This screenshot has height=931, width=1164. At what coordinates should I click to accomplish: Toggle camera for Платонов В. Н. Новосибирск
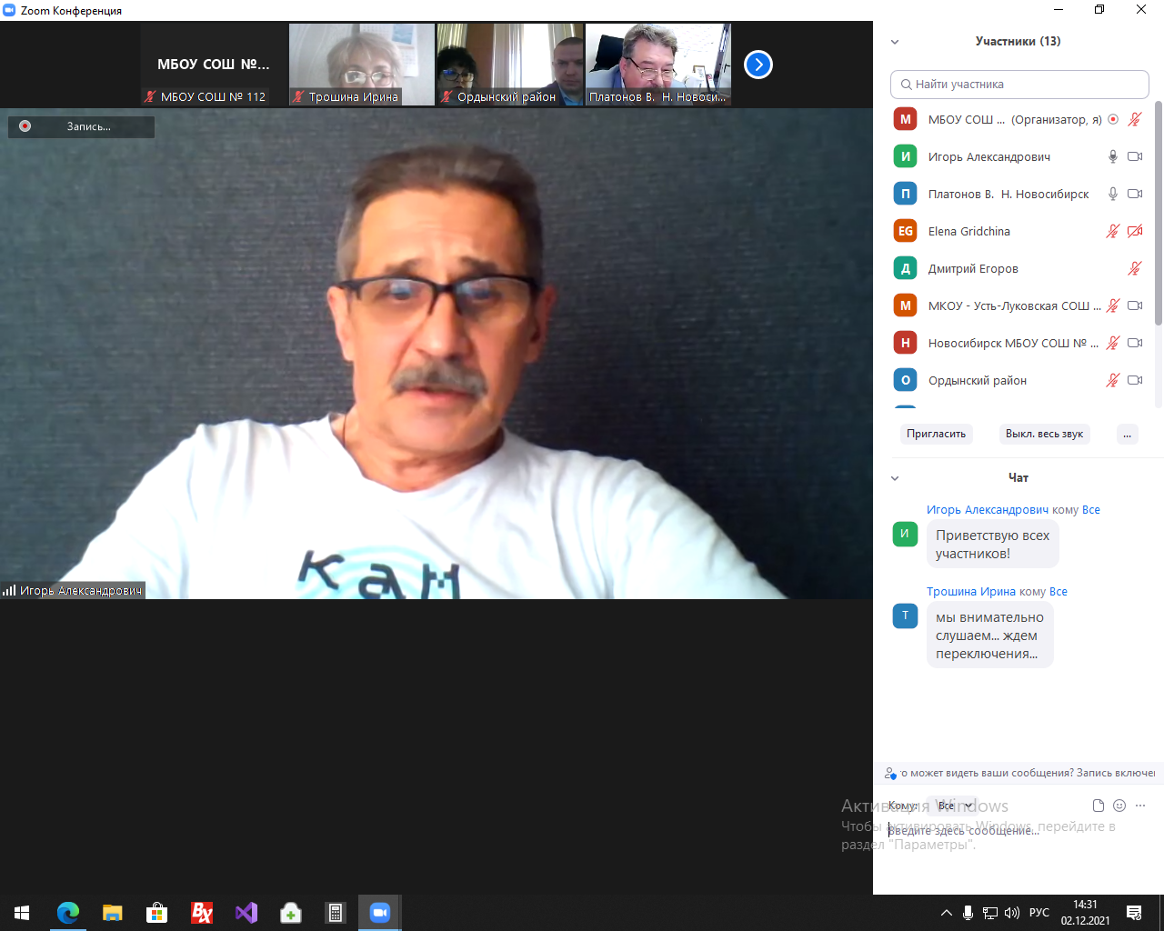(x=1135, y=194)
